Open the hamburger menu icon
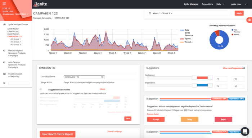The width and height of the screenshot is (252, 138). (4, 4)
